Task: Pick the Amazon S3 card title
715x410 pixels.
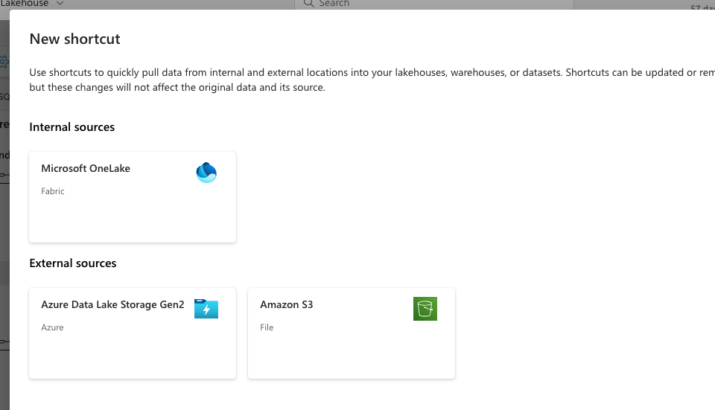Action: pos(287,304)
